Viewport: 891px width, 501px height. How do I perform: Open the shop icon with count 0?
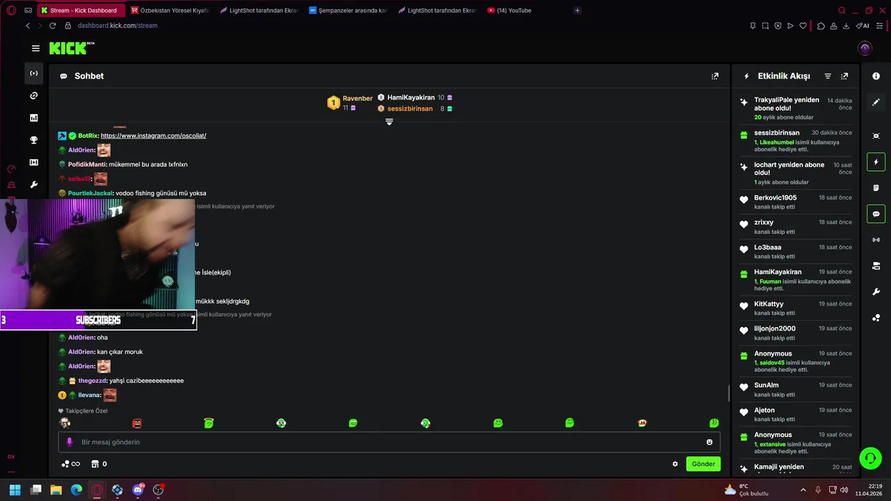point(100,464)
